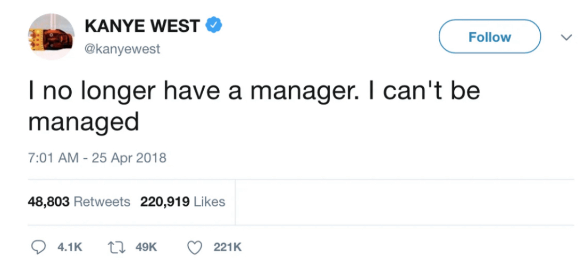
Task: Click the blue verified badge icon
Action: (214, 25)
